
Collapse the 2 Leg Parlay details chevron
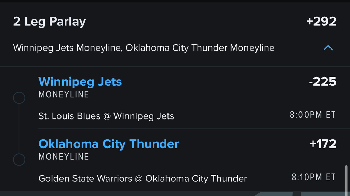point(328,48)
